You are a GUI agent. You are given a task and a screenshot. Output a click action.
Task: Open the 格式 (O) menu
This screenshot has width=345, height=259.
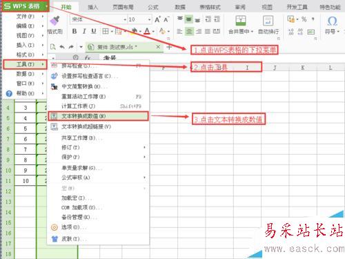coord(25,55)
